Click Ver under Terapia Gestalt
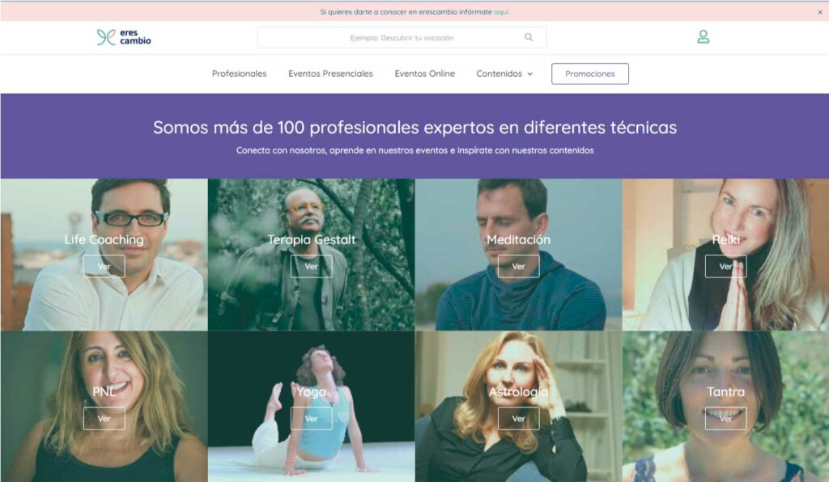 coord(312,266)
